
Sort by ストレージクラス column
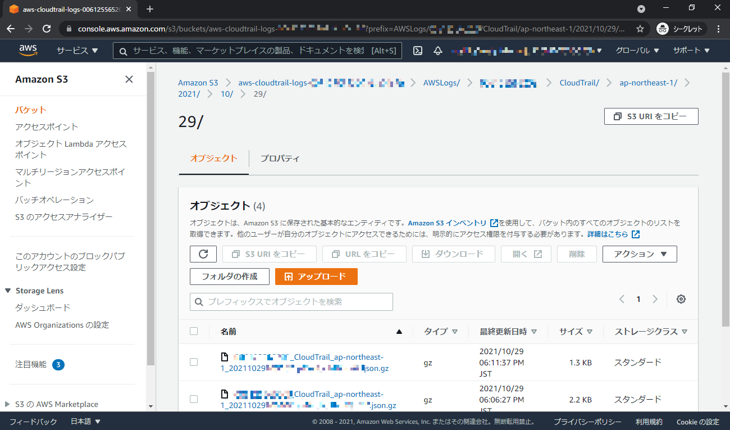[x=651, y=332]
